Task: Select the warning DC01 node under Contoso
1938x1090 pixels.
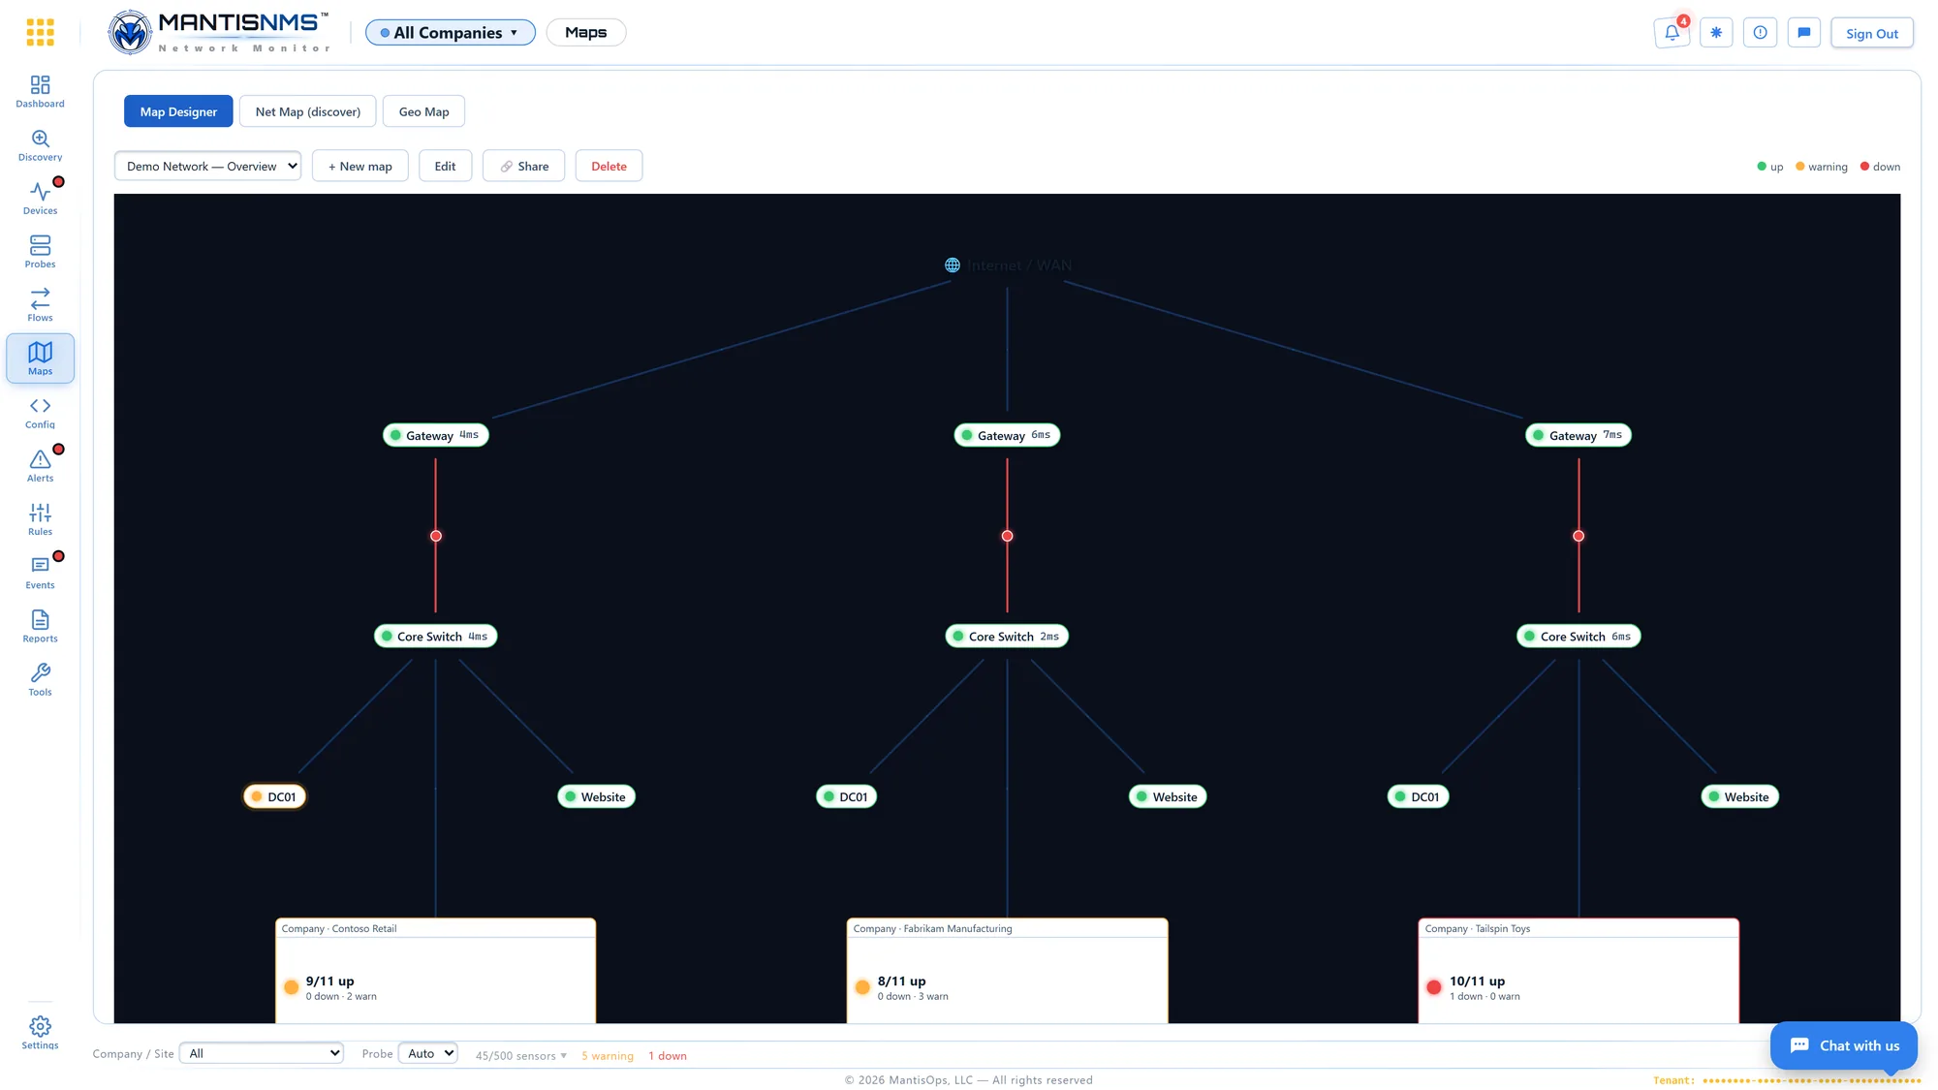Action: (274, 796)
